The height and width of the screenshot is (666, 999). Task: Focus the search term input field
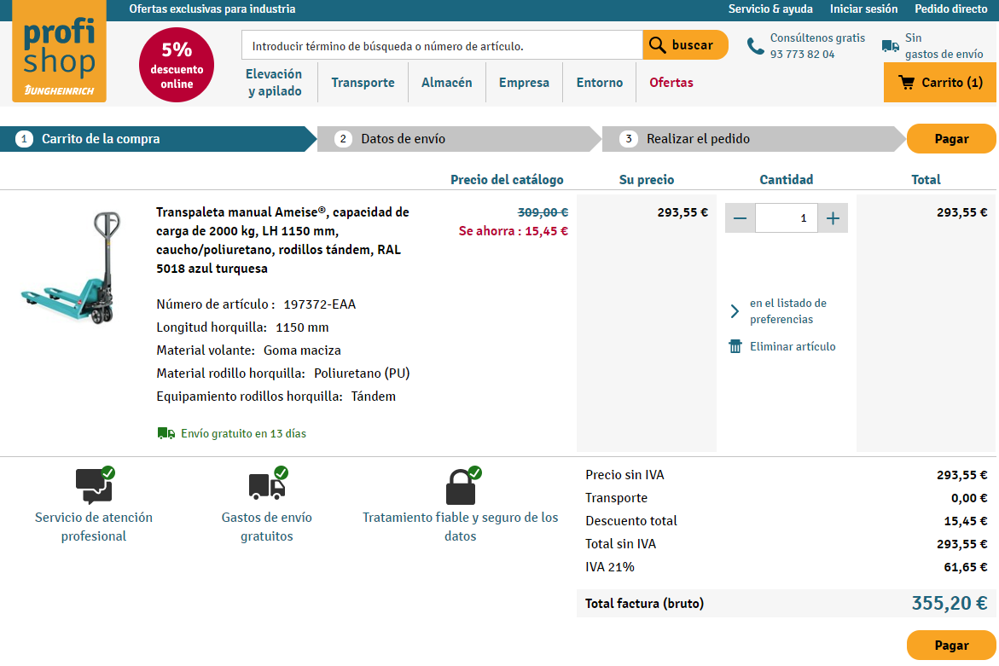click(442, 45)
